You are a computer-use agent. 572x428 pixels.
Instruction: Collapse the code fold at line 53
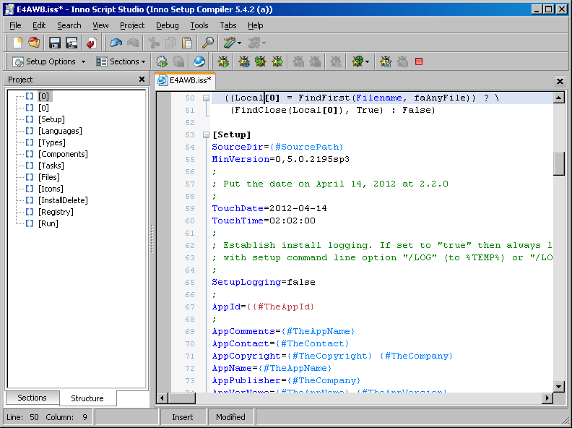pos(206,134)
